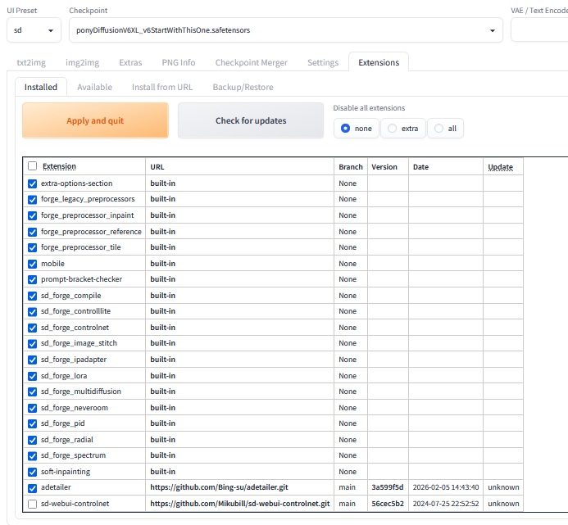Screen dimensions: 568x525
Task: Toggle the select-all Extension header checkbox
Action: tap(32, 165)
